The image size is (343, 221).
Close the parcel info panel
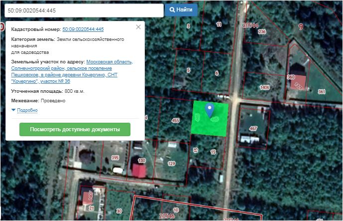[x=138, y=27]
